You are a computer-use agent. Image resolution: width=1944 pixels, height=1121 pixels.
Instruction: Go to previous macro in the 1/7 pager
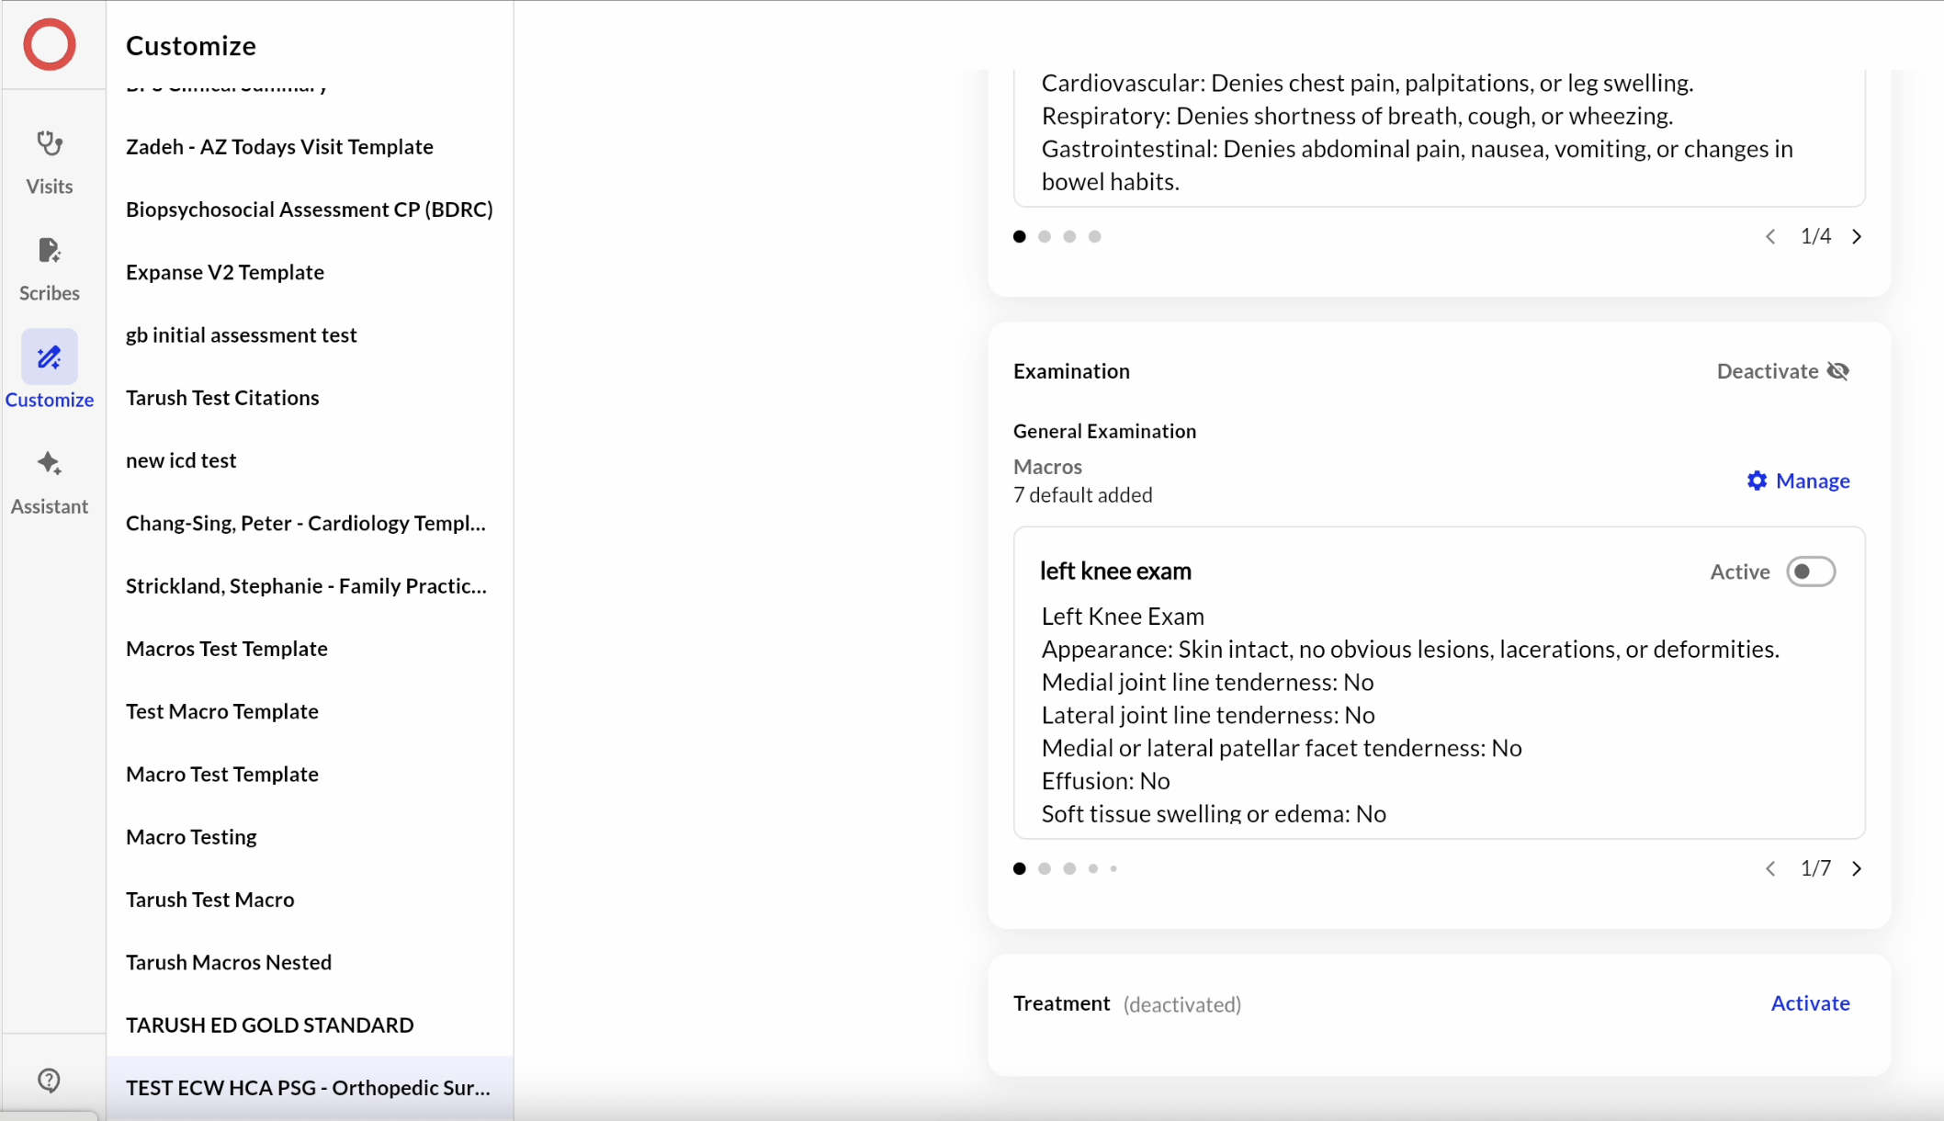click(1770, 868)
